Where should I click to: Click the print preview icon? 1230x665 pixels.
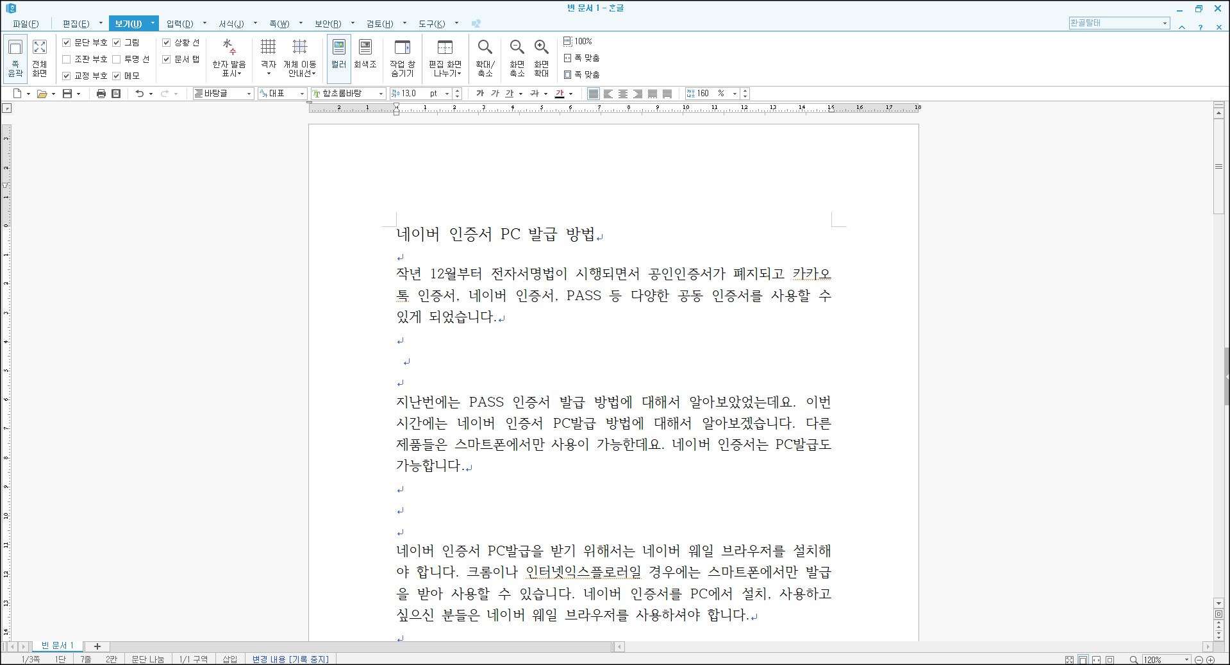click(x=116, y=94)
